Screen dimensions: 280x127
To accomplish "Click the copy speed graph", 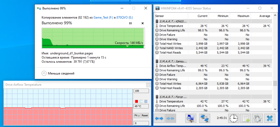I will point(93,38).
